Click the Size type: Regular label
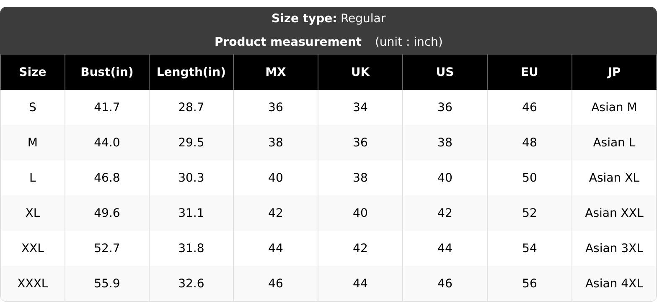Screen dimensions: 657x302 (x=328, y=18)
